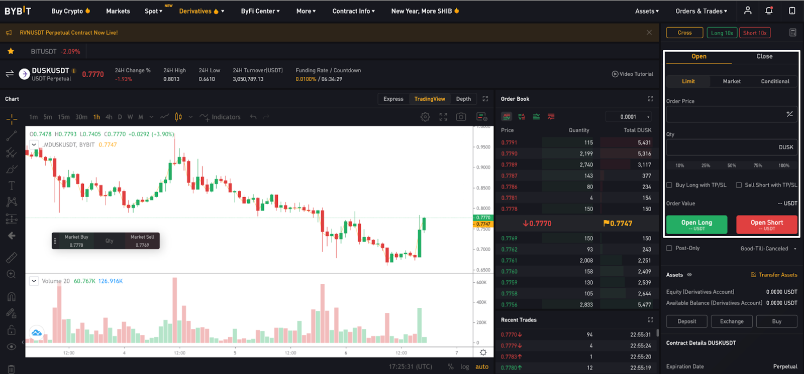Open the order calculator icon
This screenshot has width=804, height=374.
pyautogui.click(x=793, y=33)
